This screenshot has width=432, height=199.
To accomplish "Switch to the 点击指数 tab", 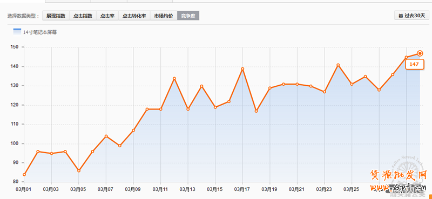I will click(83, 16).
